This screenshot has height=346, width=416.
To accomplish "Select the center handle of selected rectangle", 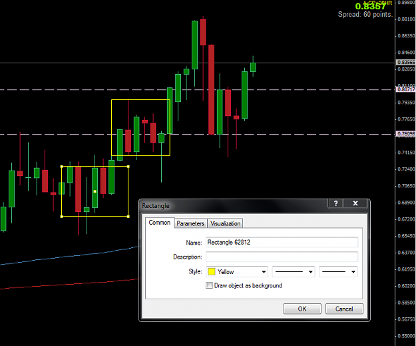I will click(95, 191).
